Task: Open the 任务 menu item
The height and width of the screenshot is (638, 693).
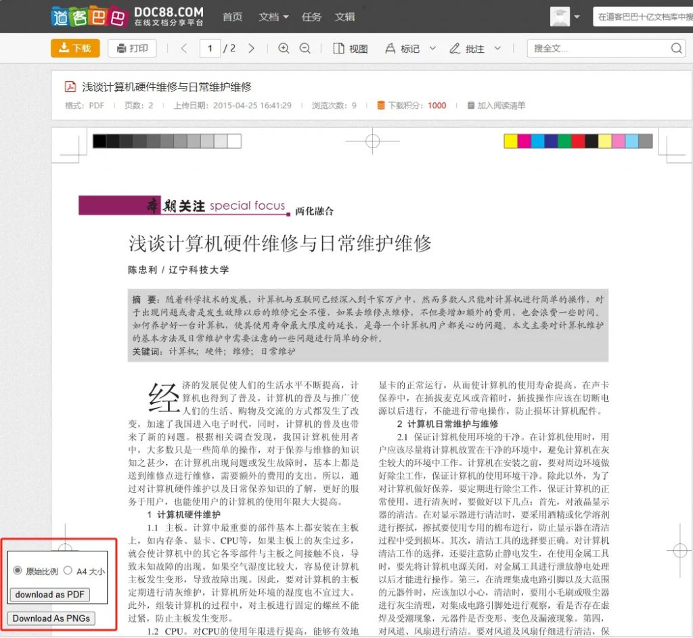Action: click(311, 16)
